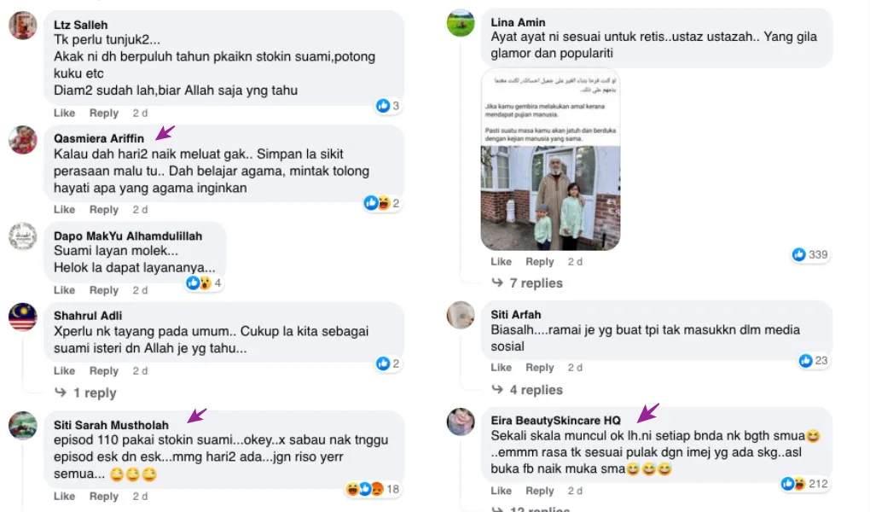The image size is (870, 512).
Task: Expand 1 reply under Shahrul Adli's comment
Action: [x=86, y=393]
